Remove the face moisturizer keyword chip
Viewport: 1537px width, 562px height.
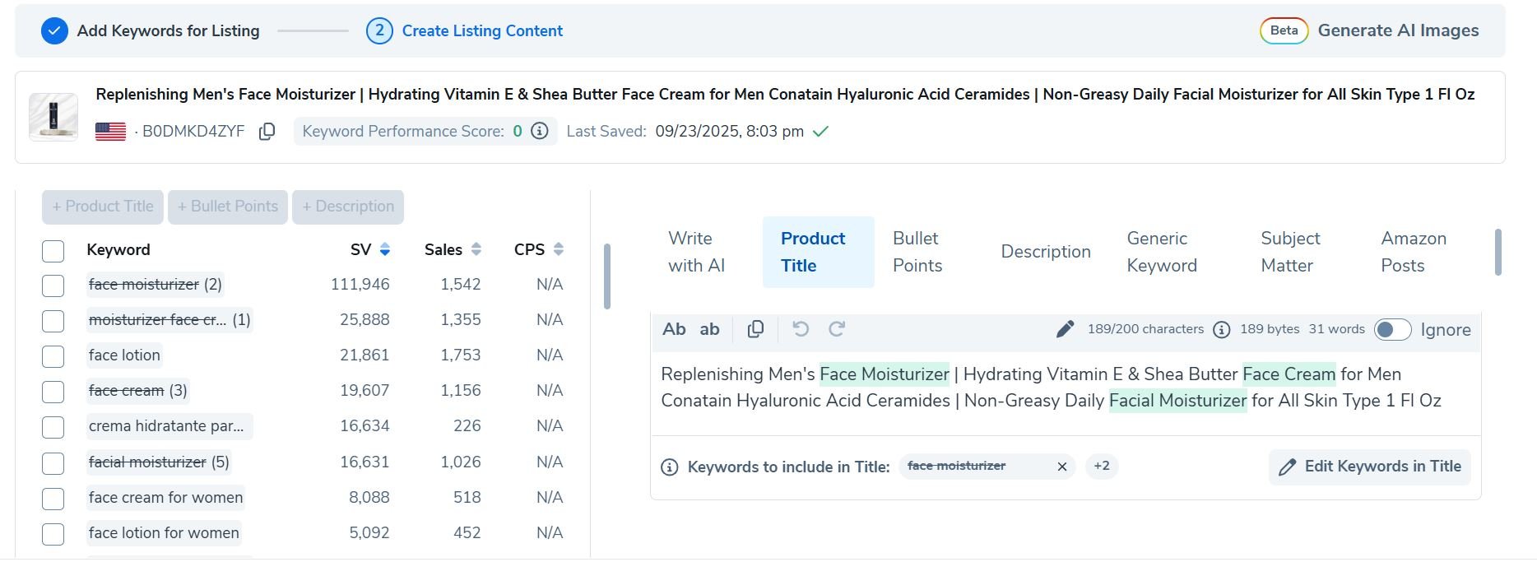coord(1061,467)
